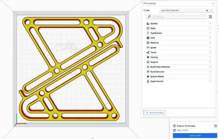This screenshot has width=219, height=139.
Task: Switch back to Recommended settings
Action: click(154, 113)
